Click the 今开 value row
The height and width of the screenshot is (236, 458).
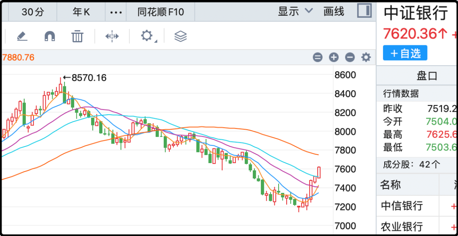(419, 121)
